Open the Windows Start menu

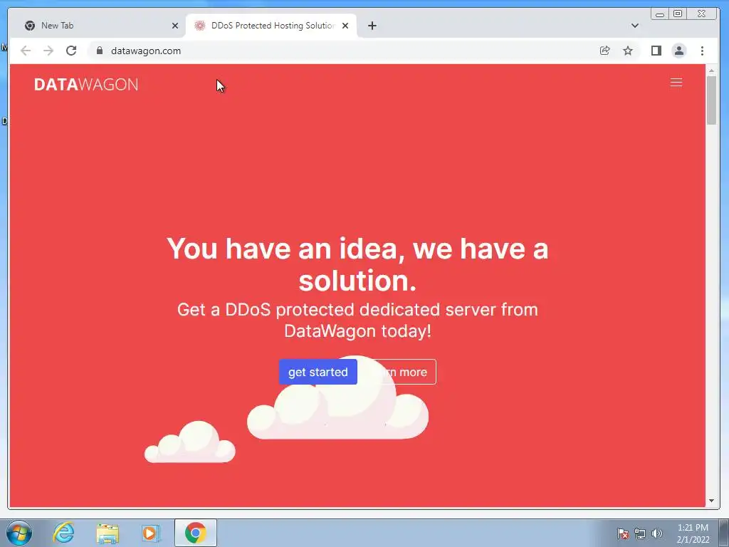point(19,533)
